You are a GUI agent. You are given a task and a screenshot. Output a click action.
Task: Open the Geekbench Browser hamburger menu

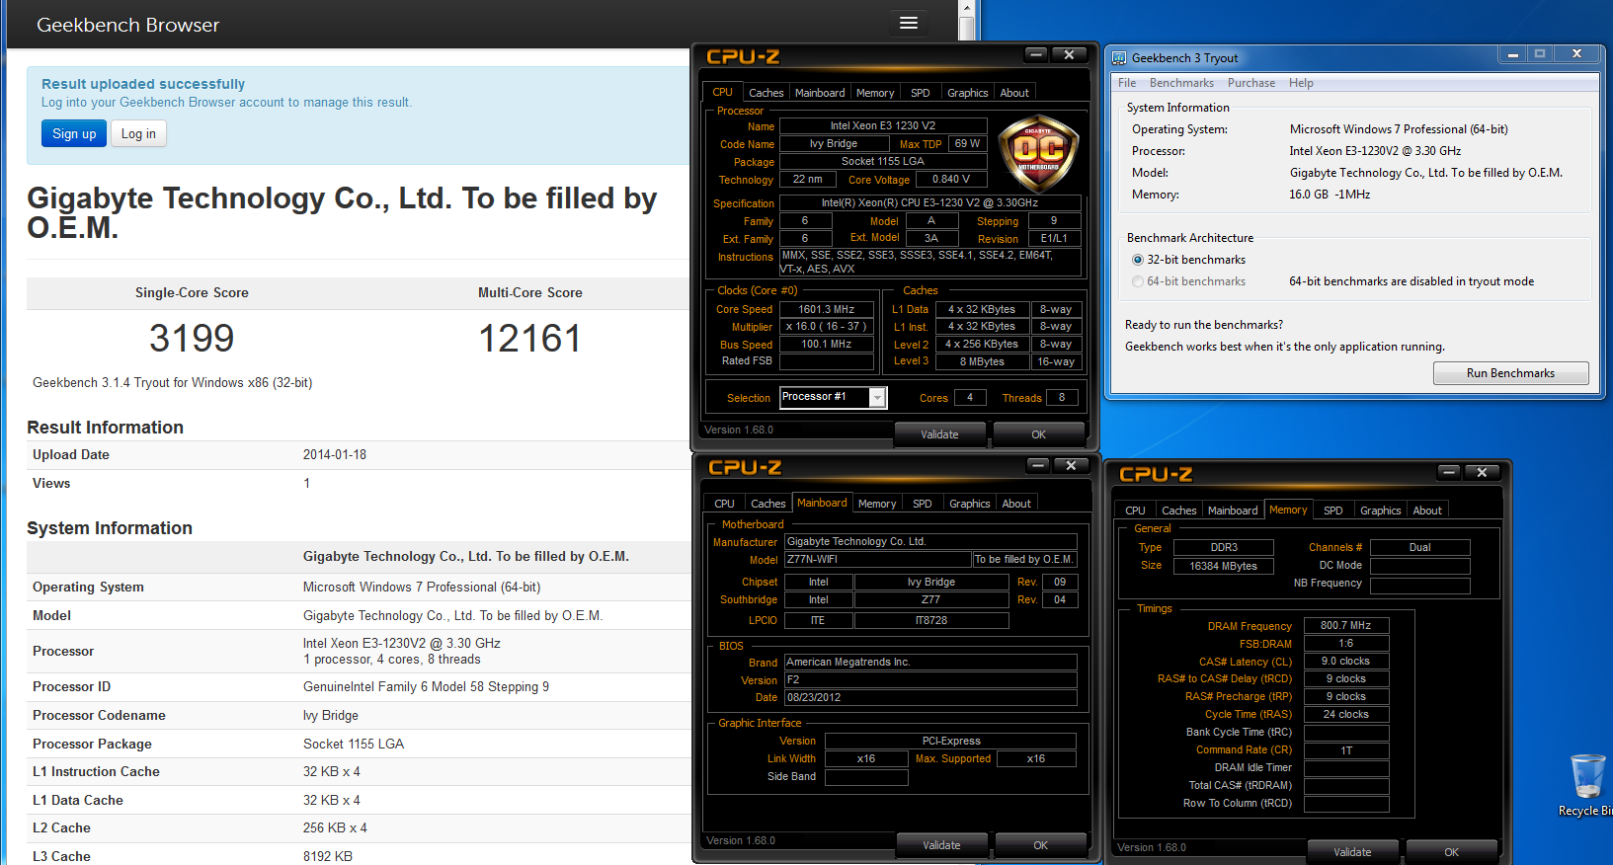(909, 24)
